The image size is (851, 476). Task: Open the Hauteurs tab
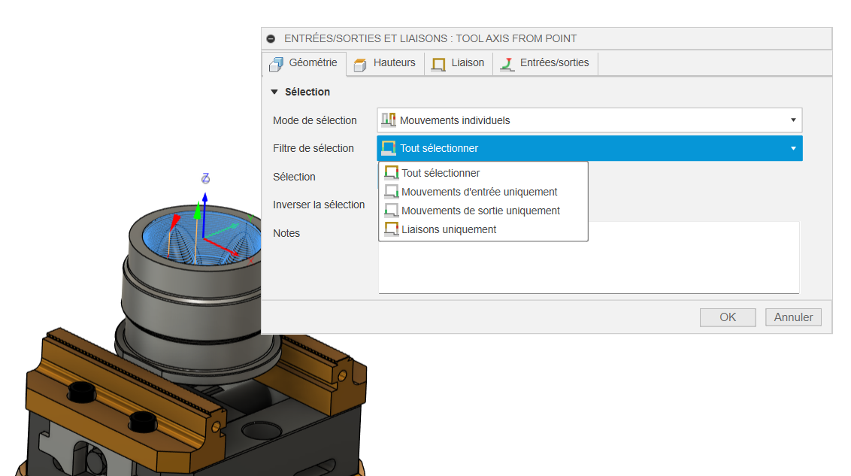tap(385, 63)
